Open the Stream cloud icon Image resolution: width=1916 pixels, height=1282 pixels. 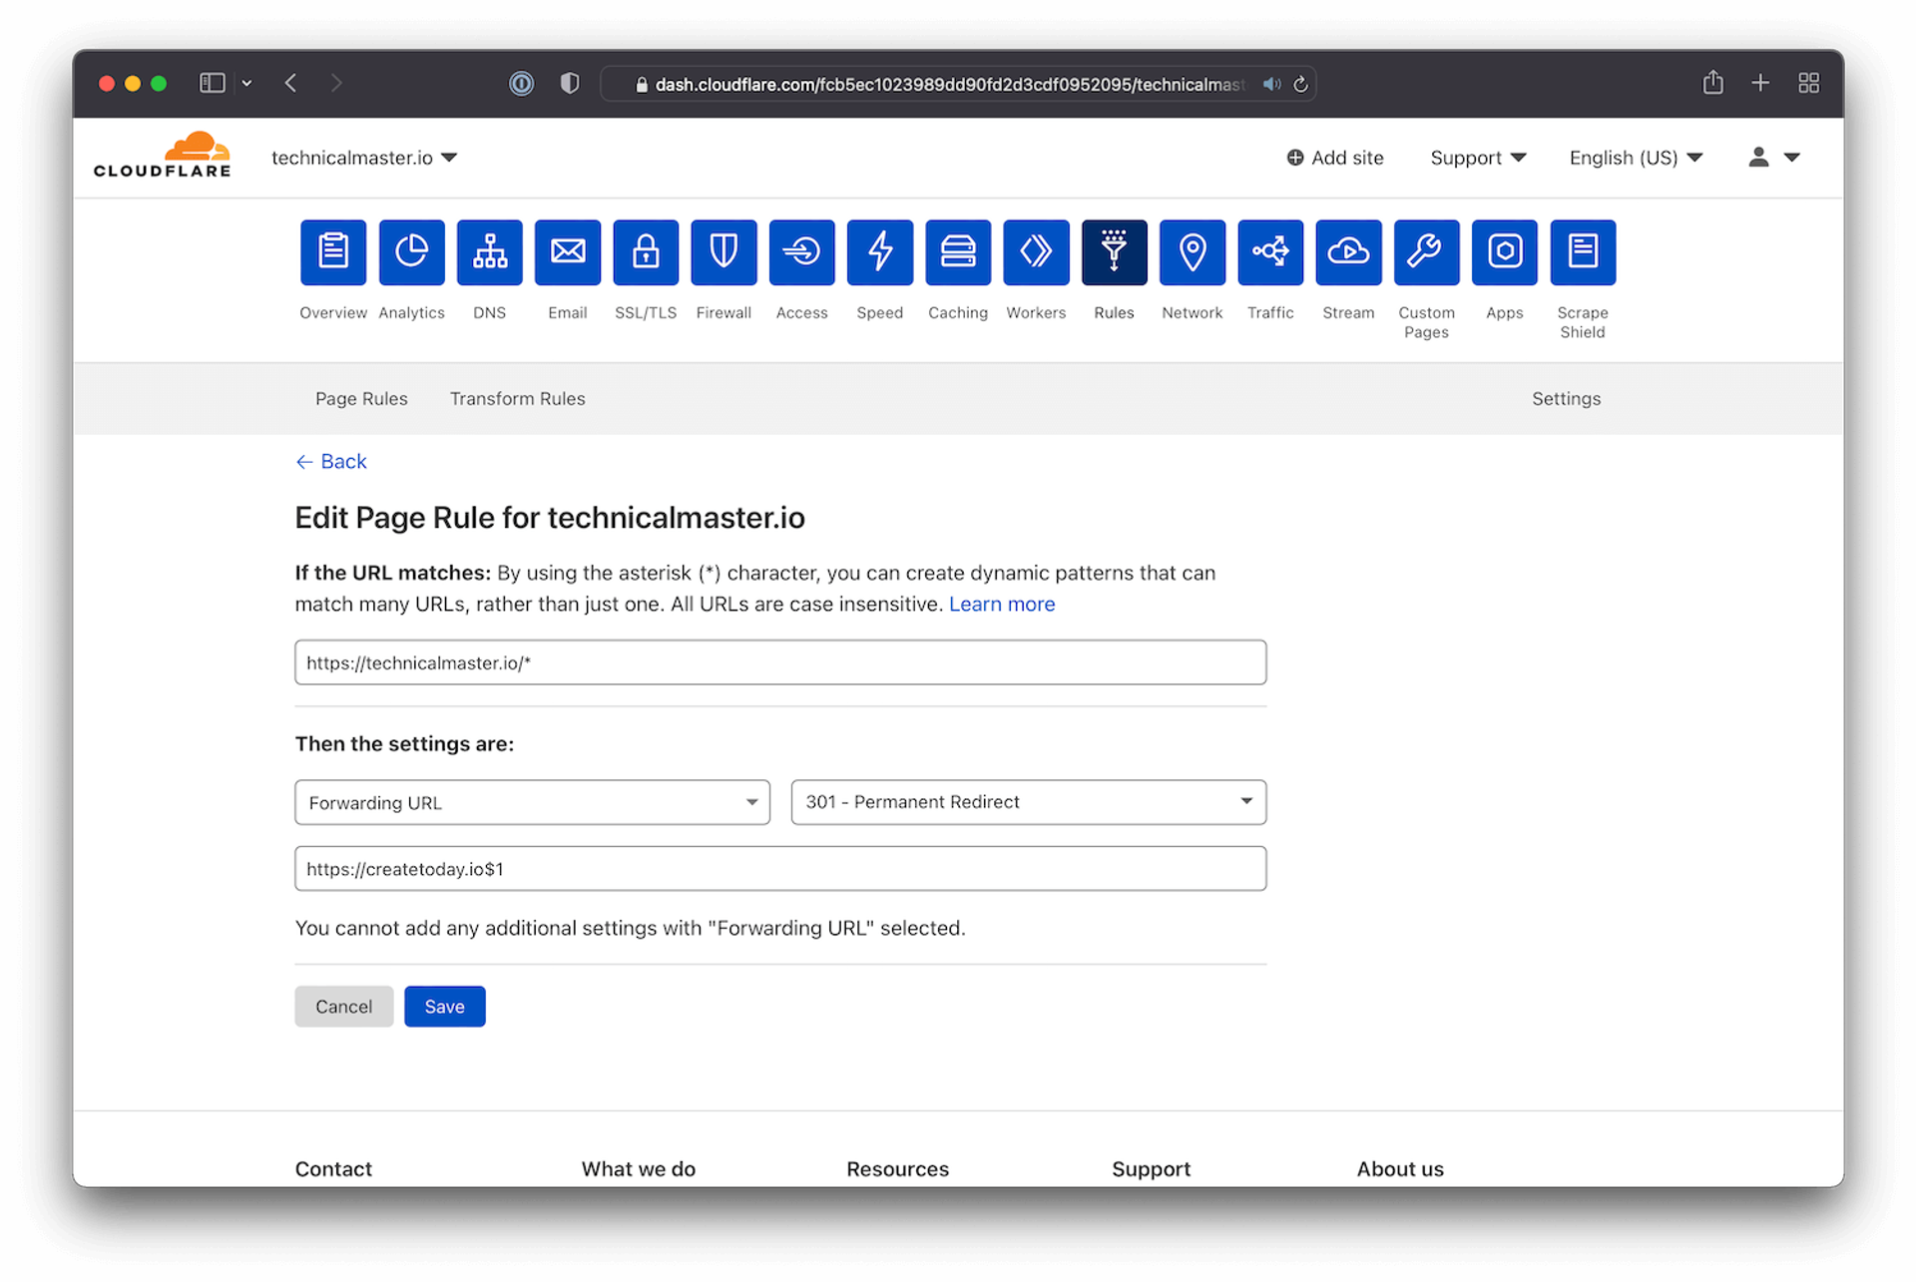click(1348, 251)
